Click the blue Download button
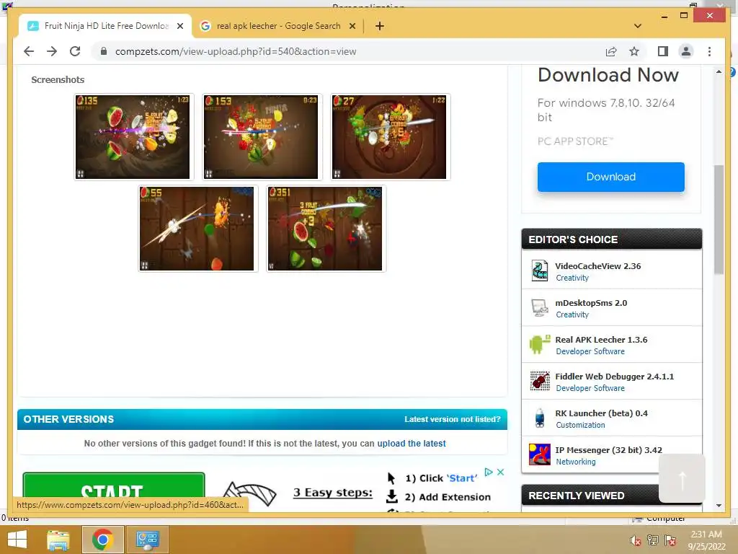Image resolution: width=738 pixels, height=554 pixels. tap(611, 177)
